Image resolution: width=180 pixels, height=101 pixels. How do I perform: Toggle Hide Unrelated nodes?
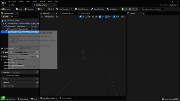click(63, 9)
